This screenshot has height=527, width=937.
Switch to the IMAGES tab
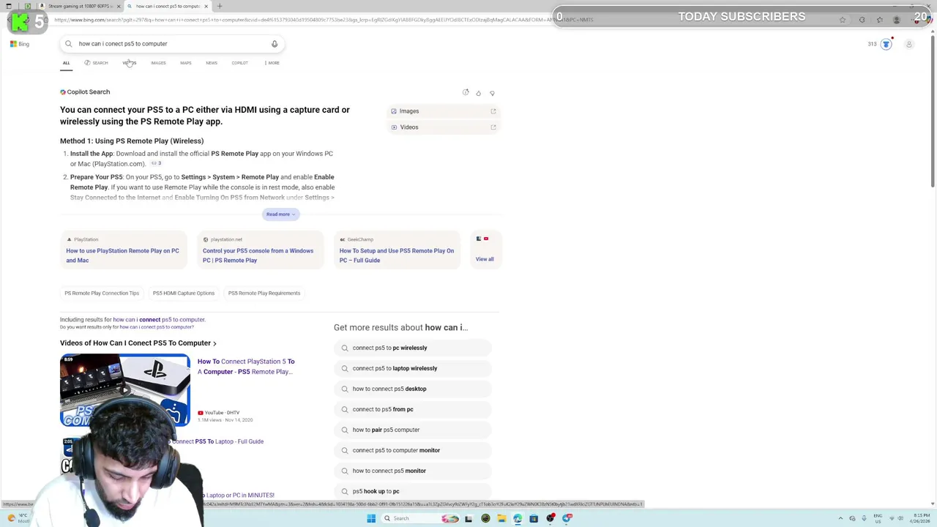158,63
